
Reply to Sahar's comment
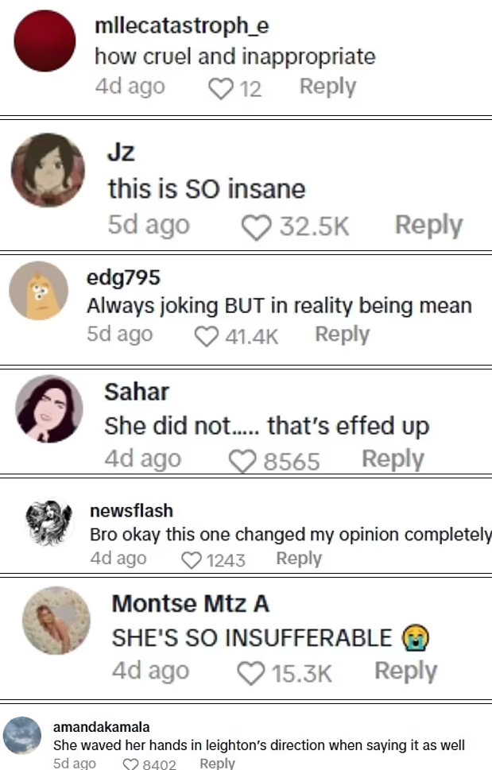393,459
